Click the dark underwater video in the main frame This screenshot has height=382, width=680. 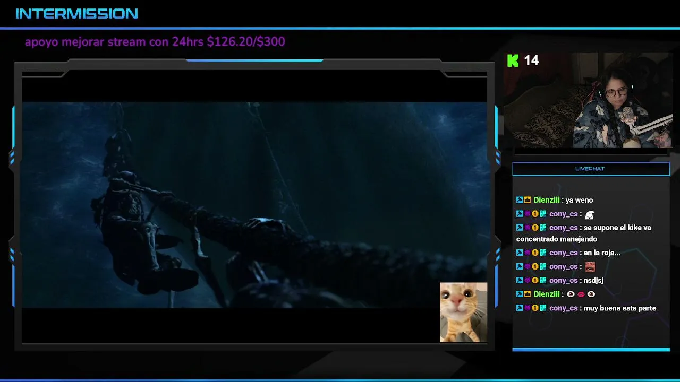coord(254,204)
